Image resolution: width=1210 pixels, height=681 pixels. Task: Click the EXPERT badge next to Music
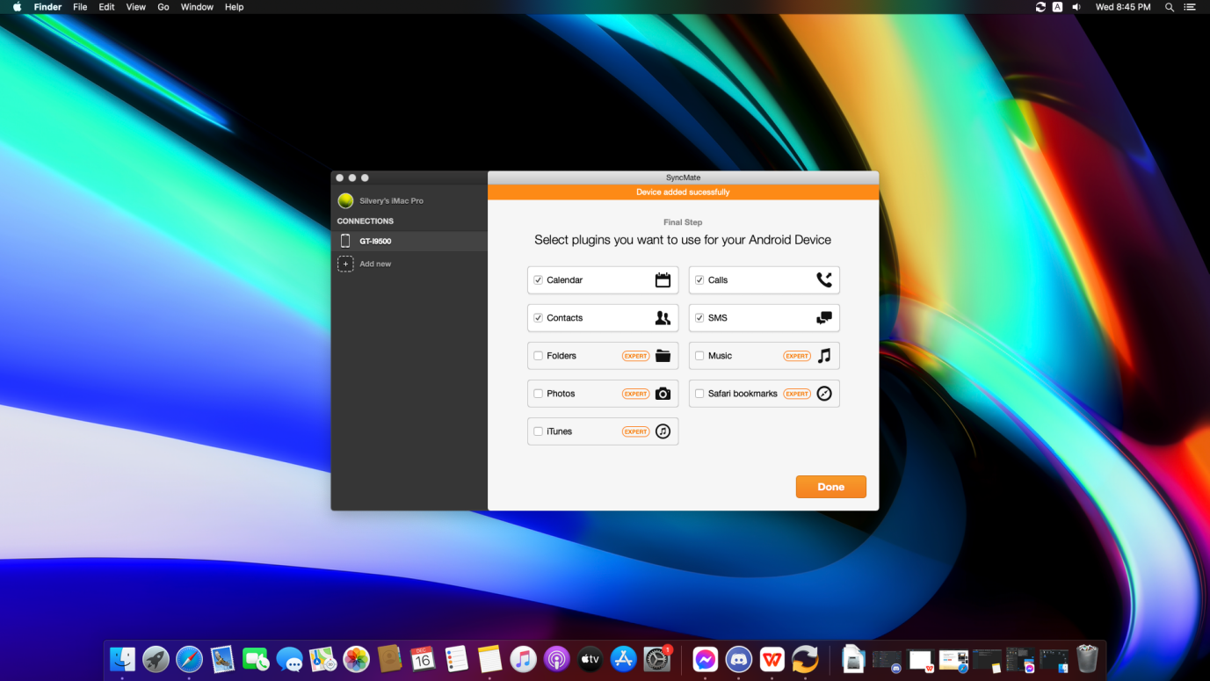pos(797,356)
